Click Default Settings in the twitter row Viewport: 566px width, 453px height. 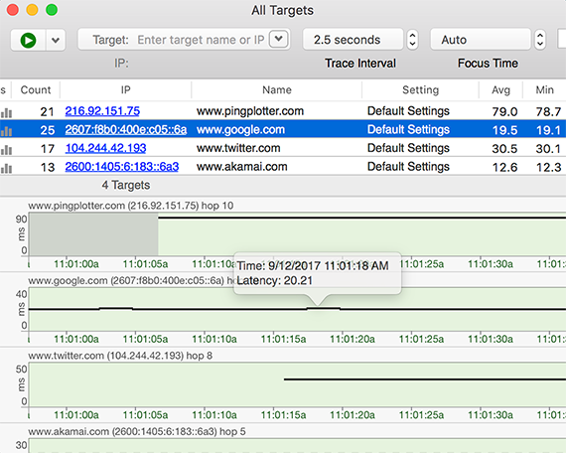[408, 148]
